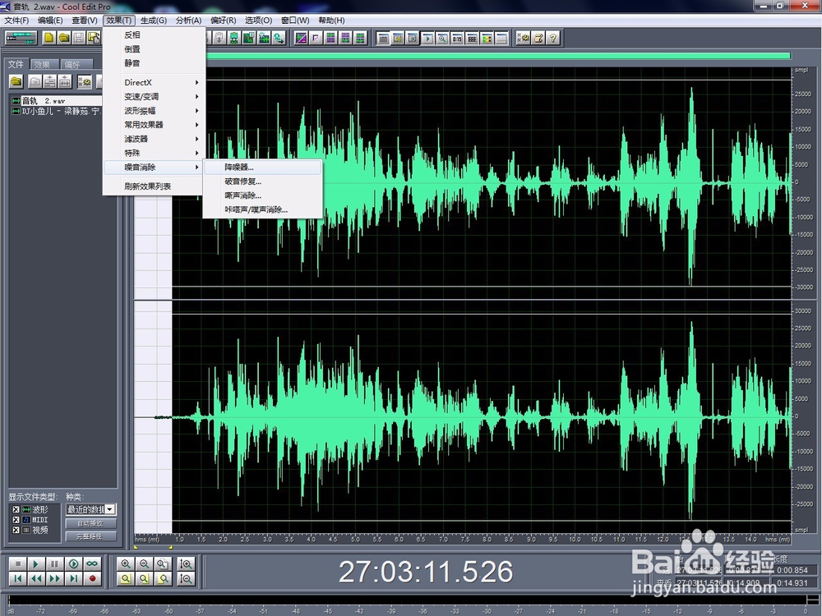The width and height of the screenshot is (822, 616).
Task: Pause playback with the pause button
Action: pos(54,563)
